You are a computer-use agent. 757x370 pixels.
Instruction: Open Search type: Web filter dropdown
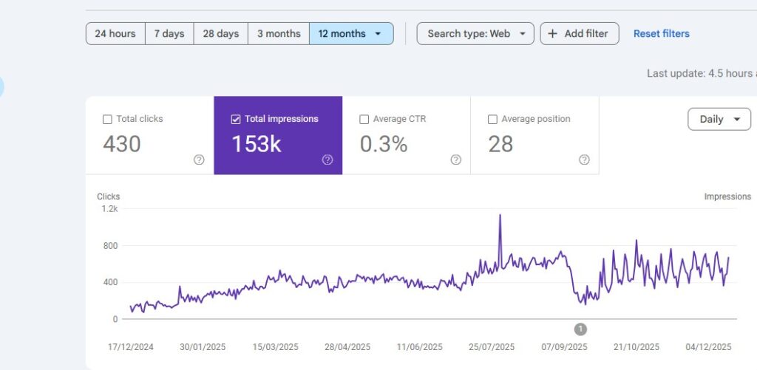tap(475, 34)
